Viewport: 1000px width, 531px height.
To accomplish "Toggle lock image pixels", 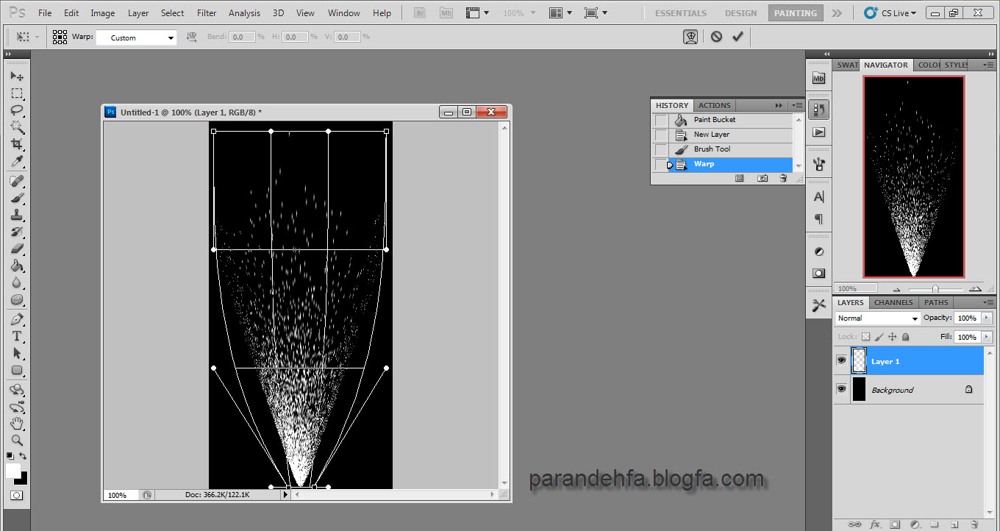I will tap(879, 337).
